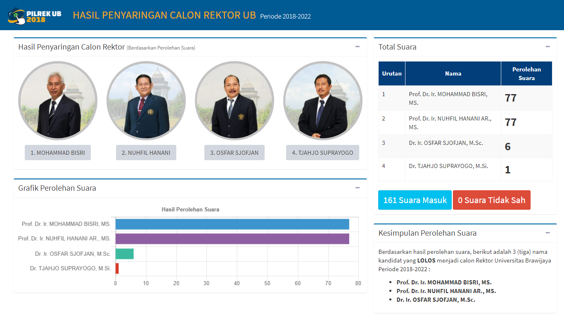Click the Perolehan Suara column header
The width and height of the screenshot is (564, 317).
(x=526, y=73)
